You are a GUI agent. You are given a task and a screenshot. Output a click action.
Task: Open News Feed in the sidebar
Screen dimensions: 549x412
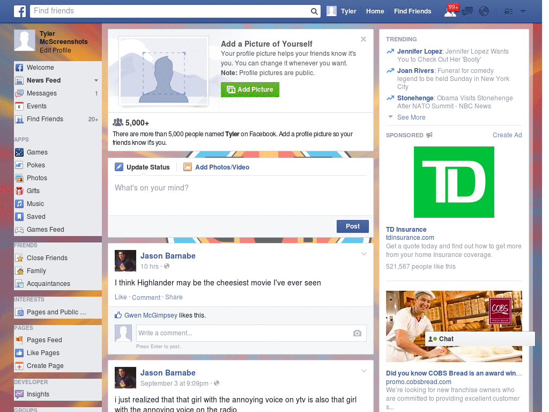(x=44, y=80)
